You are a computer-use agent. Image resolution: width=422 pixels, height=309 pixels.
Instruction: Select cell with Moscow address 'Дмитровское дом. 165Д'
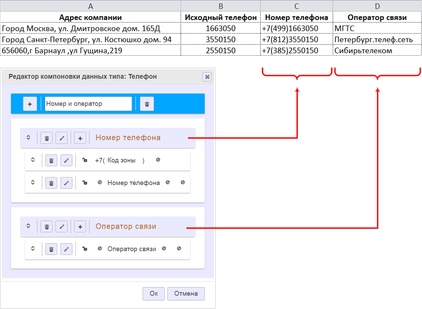(90, 28)
